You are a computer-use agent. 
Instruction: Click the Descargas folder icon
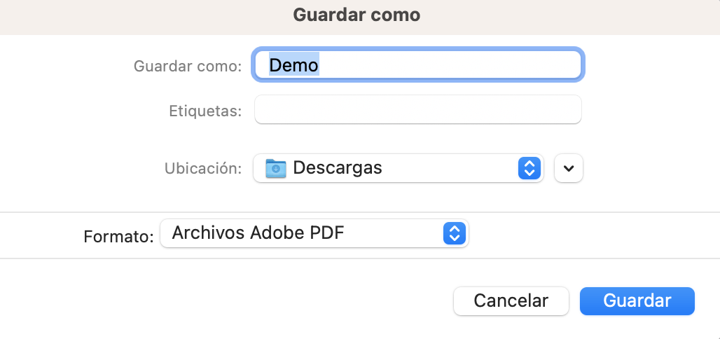275,168
